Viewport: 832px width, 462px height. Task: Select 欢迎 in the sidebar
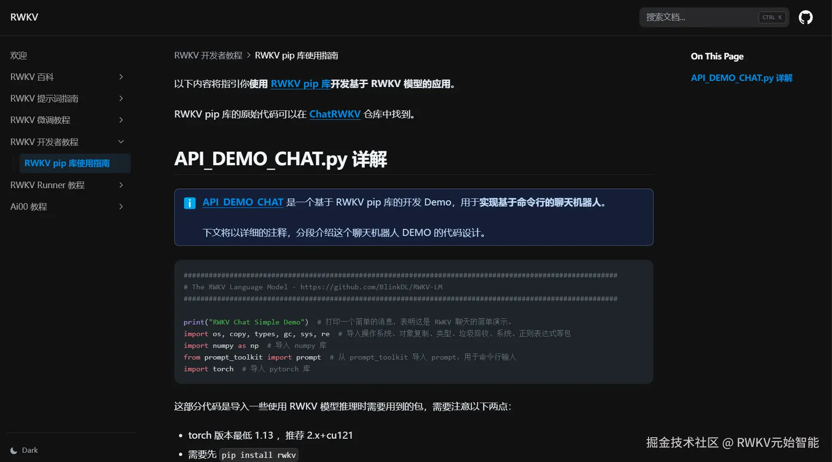click(18, 55)
